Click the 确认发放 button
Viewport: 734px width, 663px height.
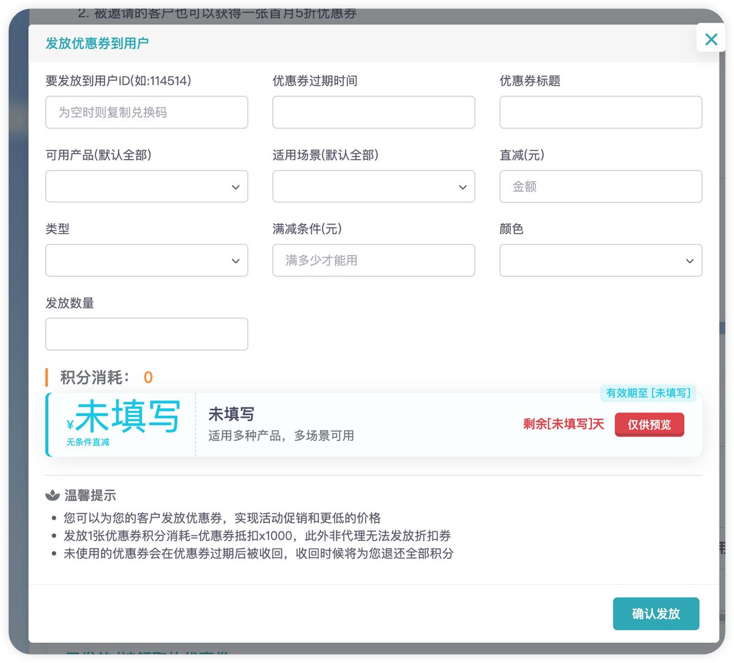click(656, 613)
